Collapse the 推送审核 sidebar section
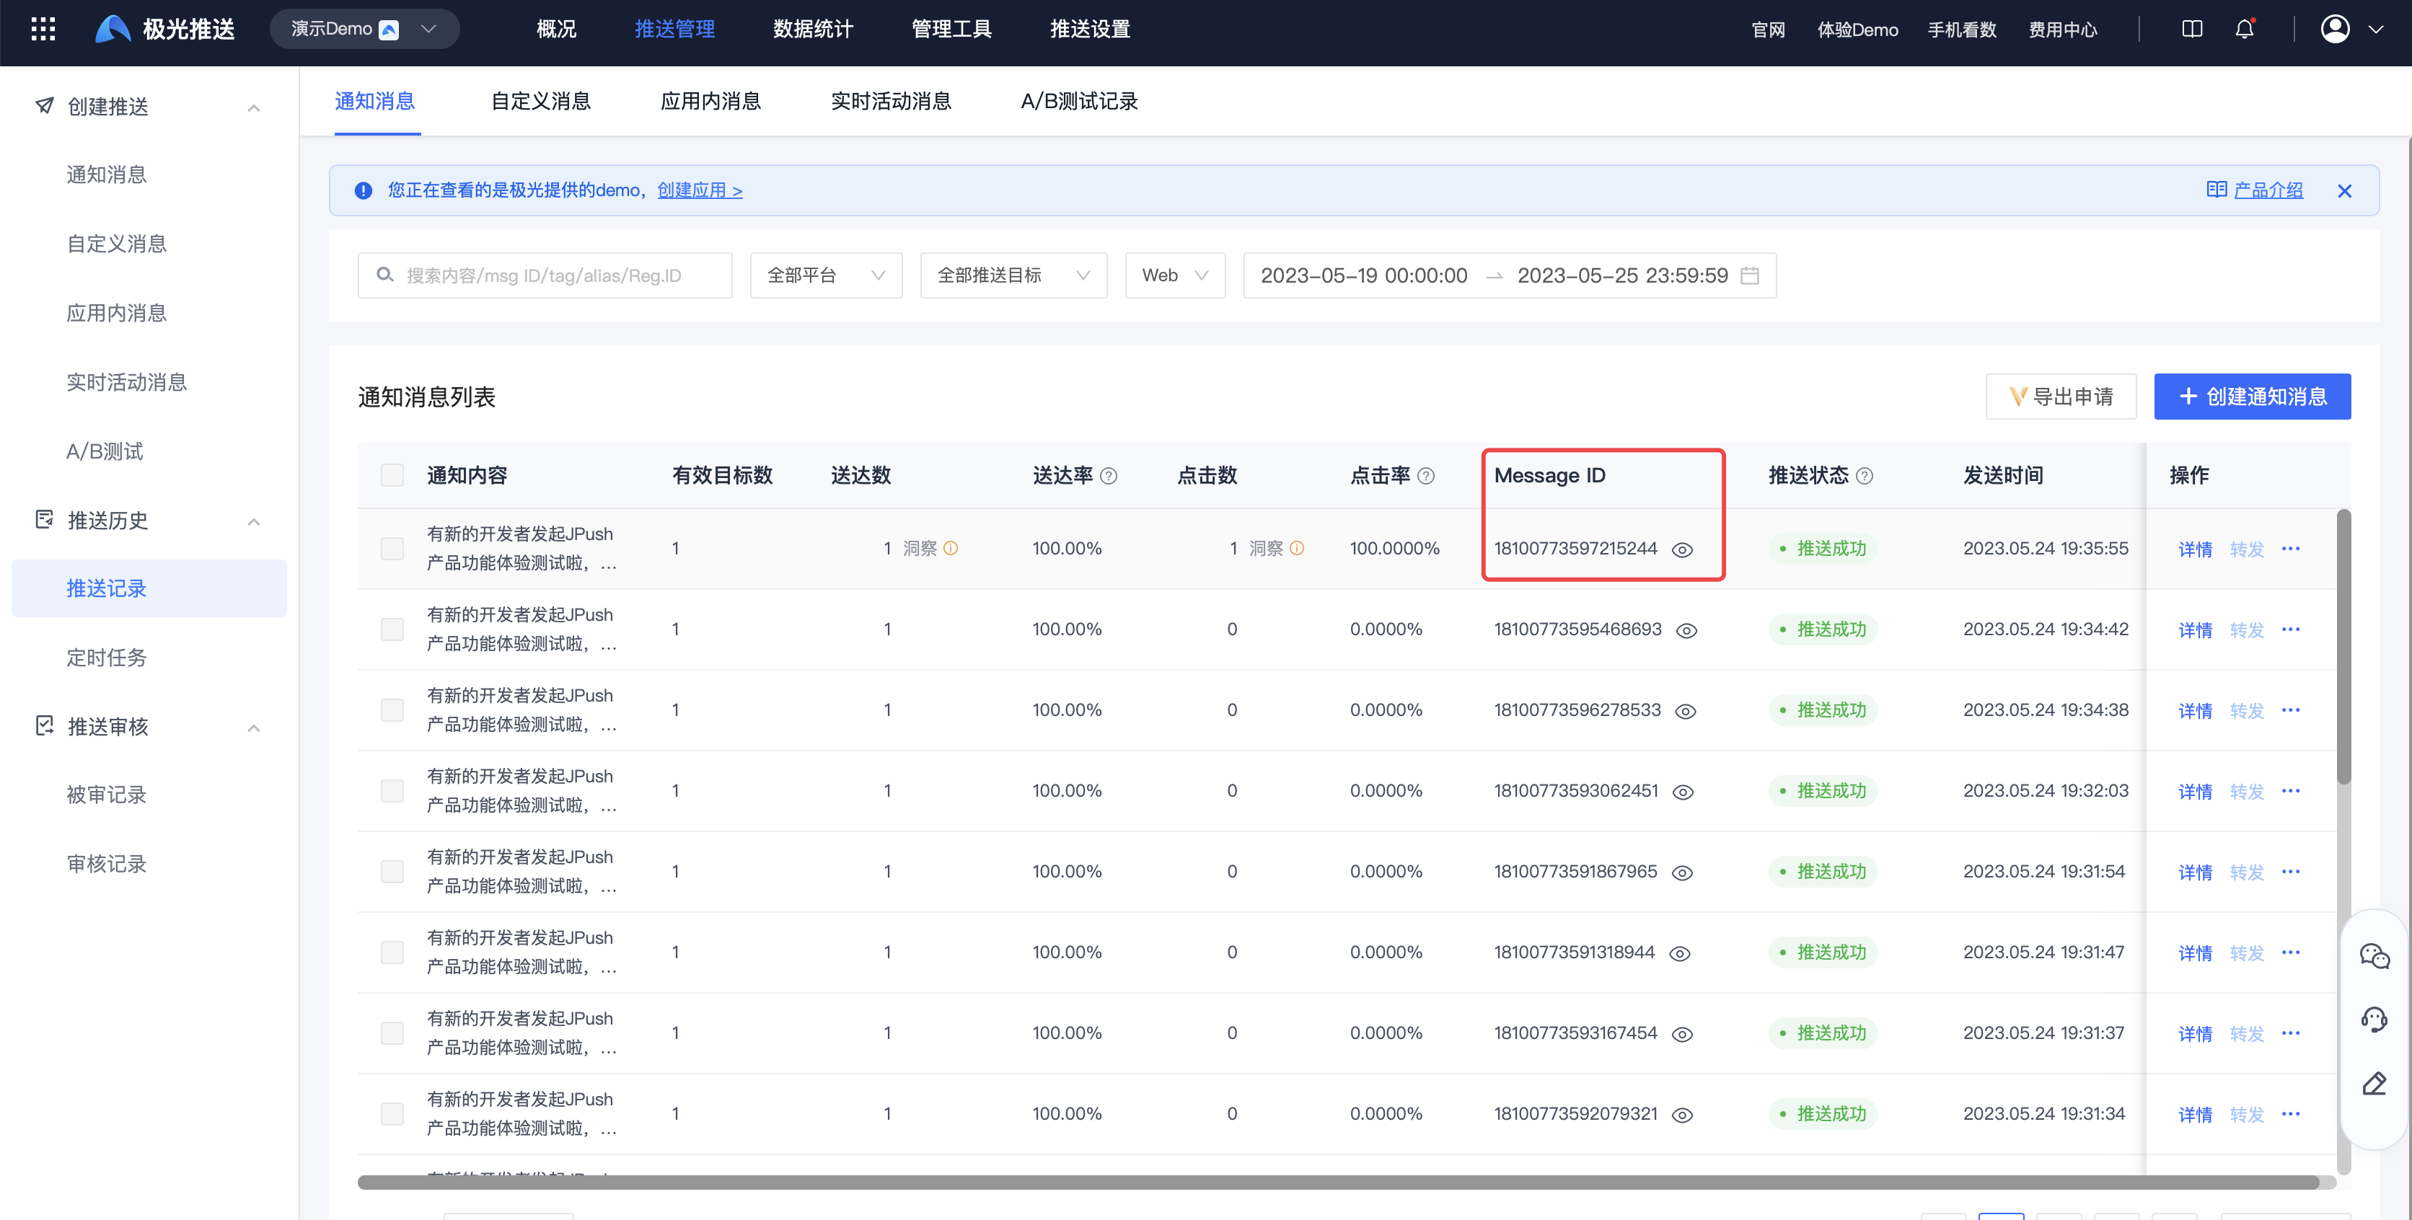Viewport: 2412px width, 1220px height. [x=254, y=728]
